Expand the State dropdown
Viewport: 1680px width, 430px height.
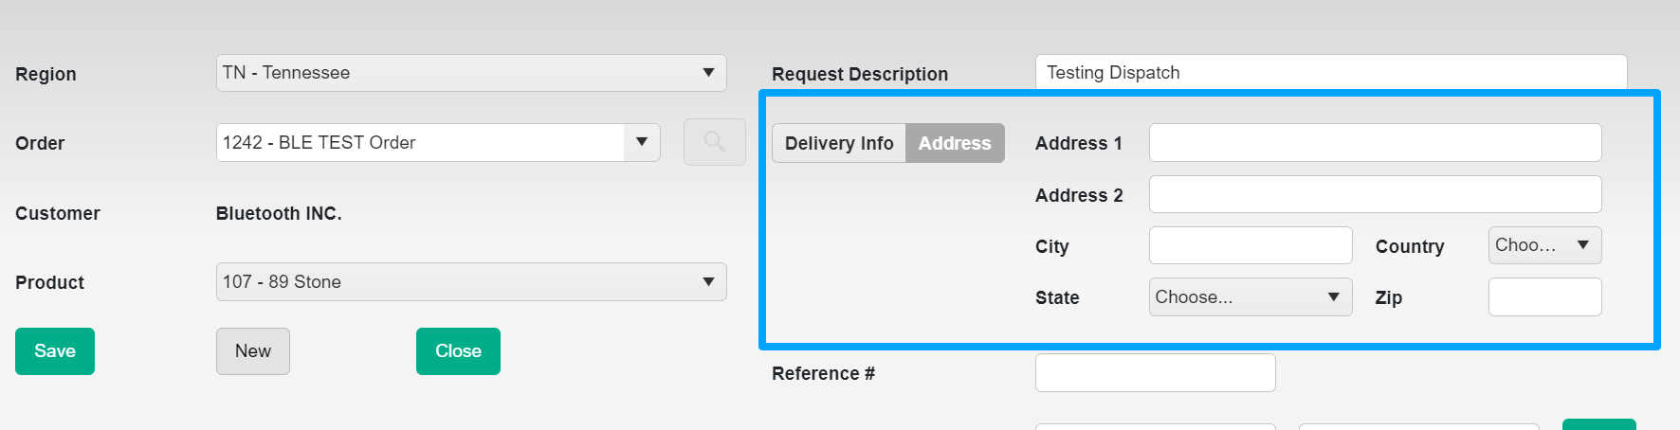(1250, 297)
